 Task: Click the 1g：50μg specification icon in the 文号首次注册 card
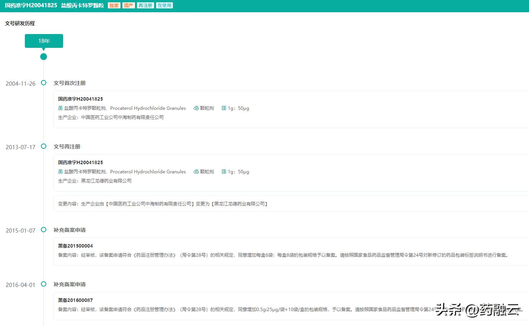pos(224,108)
